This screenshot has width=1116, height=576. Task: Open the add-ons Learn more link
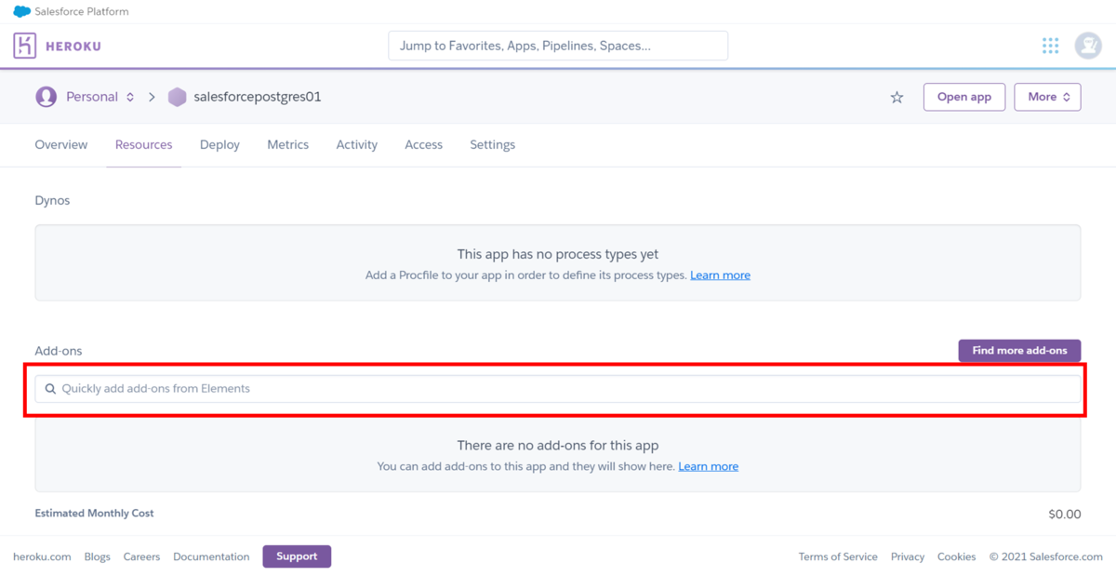point(708,466)
